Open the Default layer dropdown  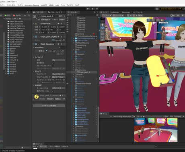coord(62,20)
